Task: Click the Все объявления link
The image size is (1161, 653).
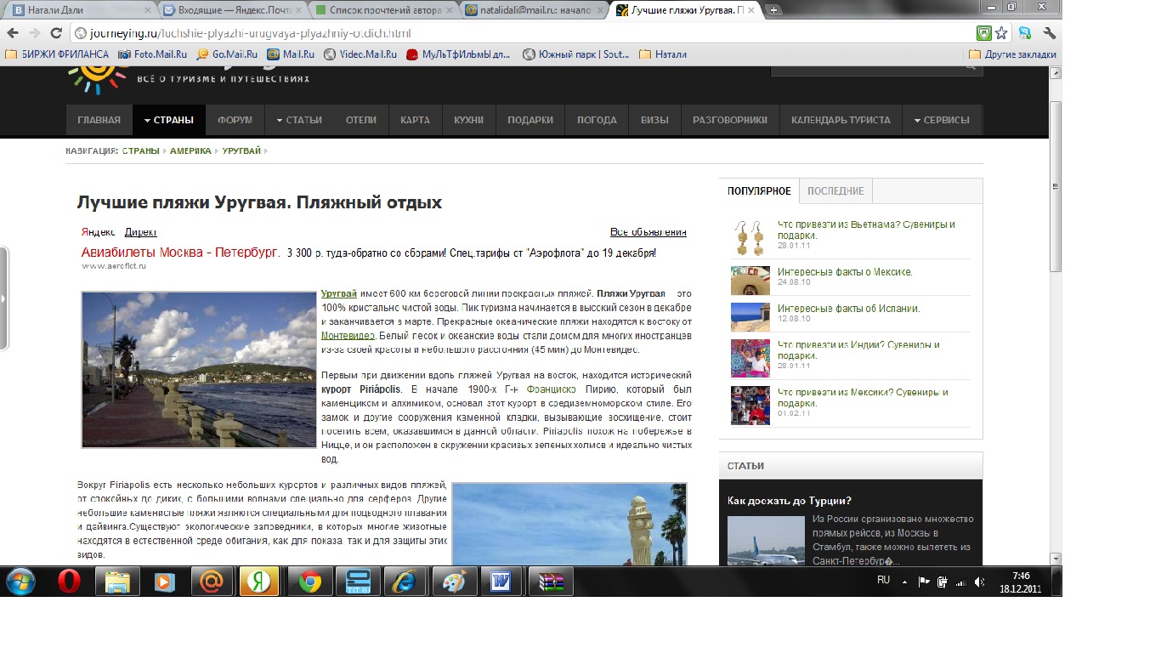Action: [648, 232]
